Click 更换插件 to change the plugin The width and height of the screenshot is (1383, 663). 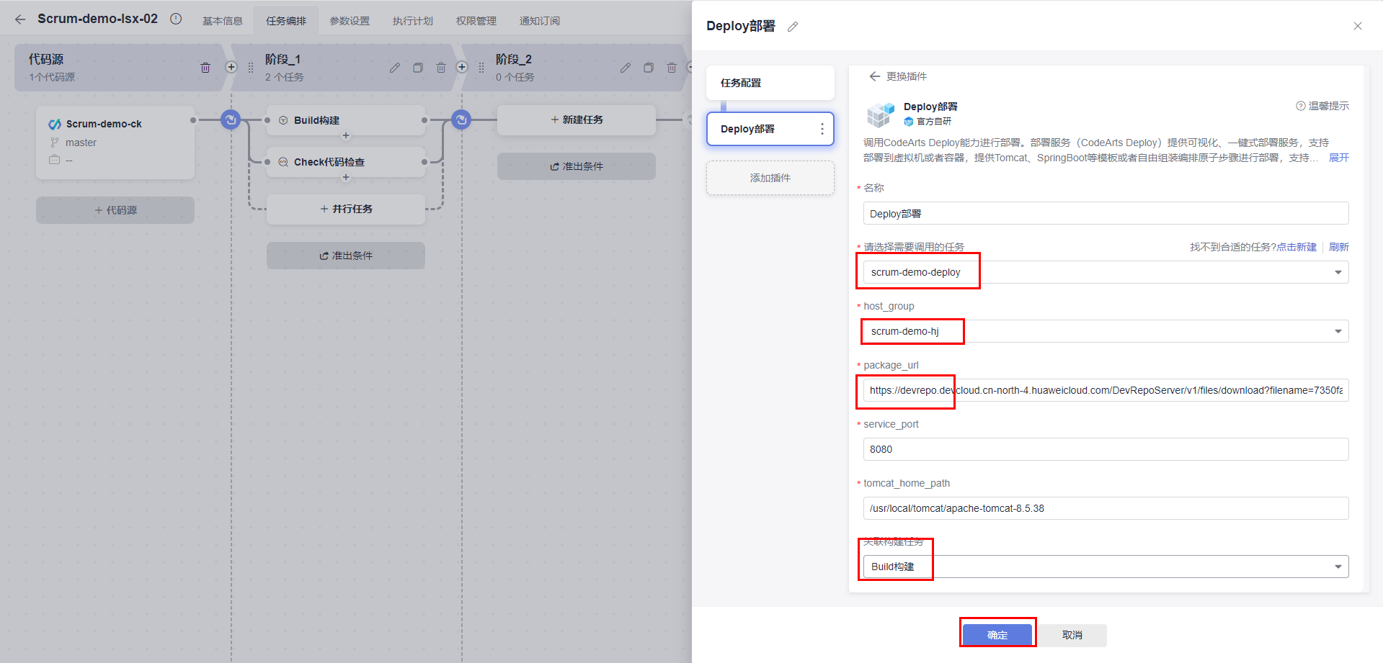coord(899,76)
